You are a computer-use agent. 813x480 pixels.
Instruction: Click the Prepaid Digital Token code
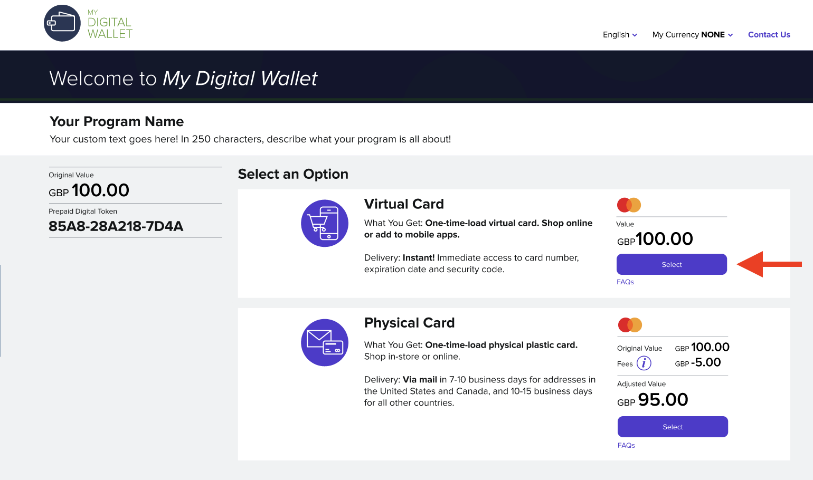click(x=116, y=226)
